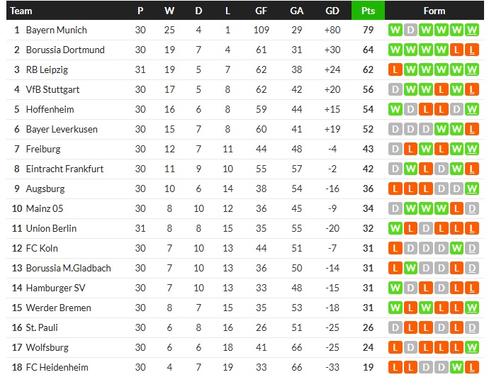Select the win badge in FC Koln's form

click(457, 248)
